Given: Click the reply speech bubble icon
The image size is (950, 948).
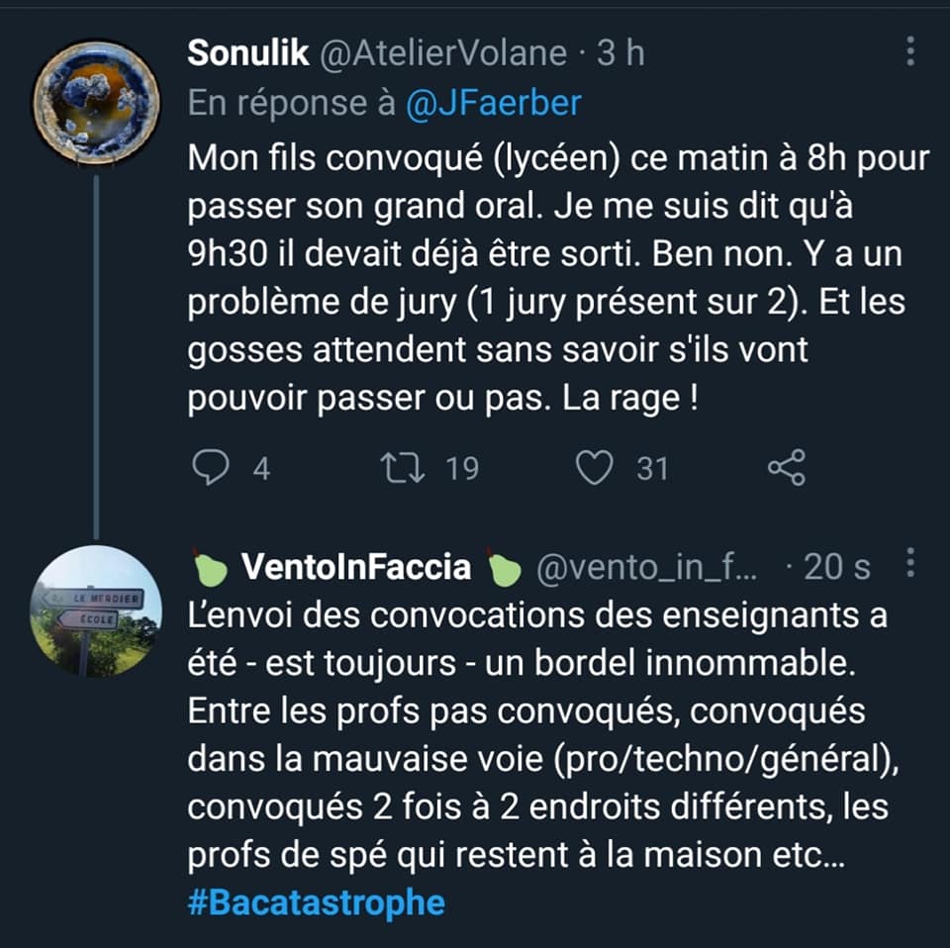Looking at the screenshot, I should coord(209,467).
